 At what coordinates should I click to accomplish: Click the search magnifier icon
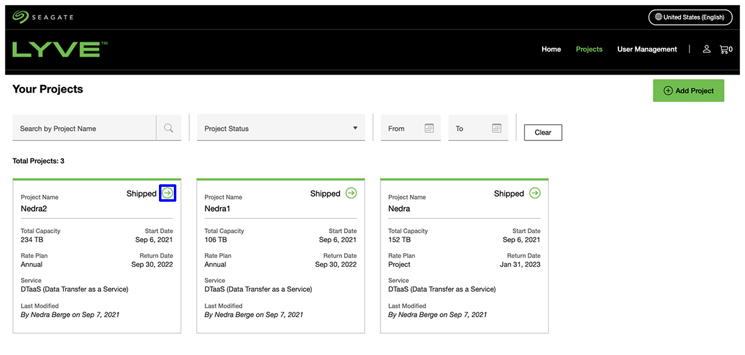(x=168, y=128)
